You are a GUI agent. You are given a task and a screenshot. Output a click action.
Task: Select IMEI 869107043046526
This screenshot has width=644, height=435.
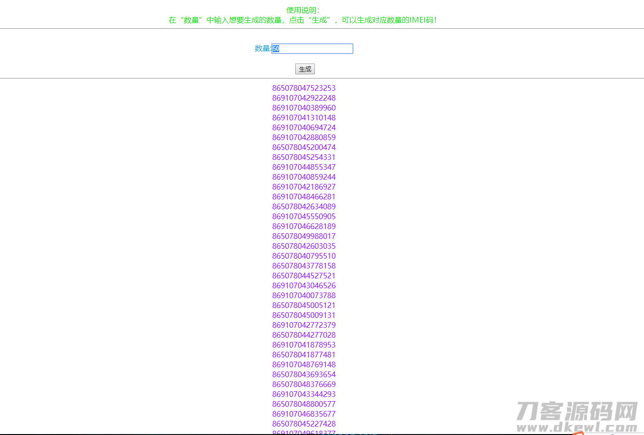(304, 285)
